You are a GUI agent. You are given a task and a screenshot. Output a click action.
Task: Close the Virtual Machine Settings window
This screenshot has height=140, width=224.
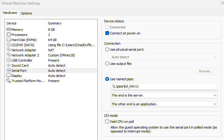click(222, 3)
